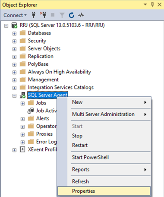Screen dimensions: 164x197
Task: Collapse the SQL Server Agent node
Action: coord(14,96)
